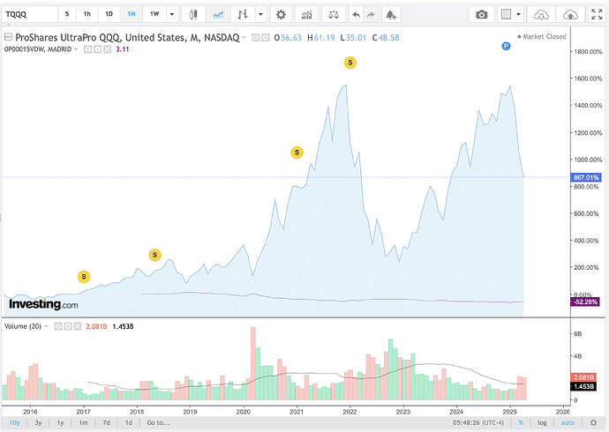Toggle percent scale mode
Viewport: 609px width, 432px height.
coord(521,422)
